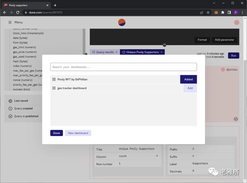Close the Pooly supporters browser tab

(x=47, y=5)
